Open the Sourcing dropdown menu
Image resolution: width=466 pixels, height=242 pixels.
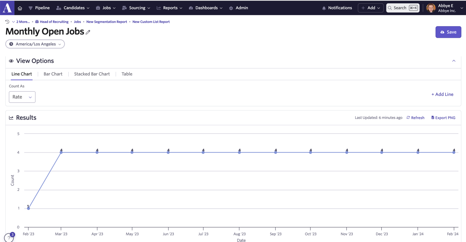pos(136,8)
